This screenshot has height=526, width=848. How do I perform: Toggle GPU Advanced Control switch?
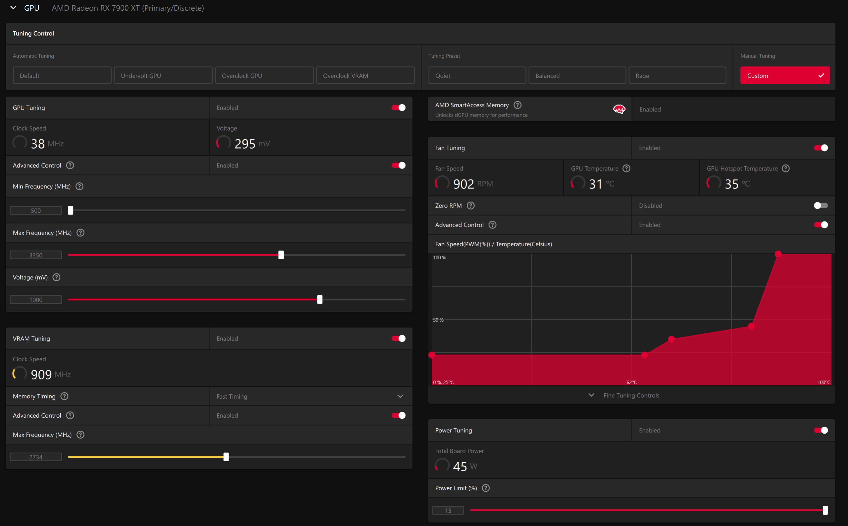pos(398,165)
